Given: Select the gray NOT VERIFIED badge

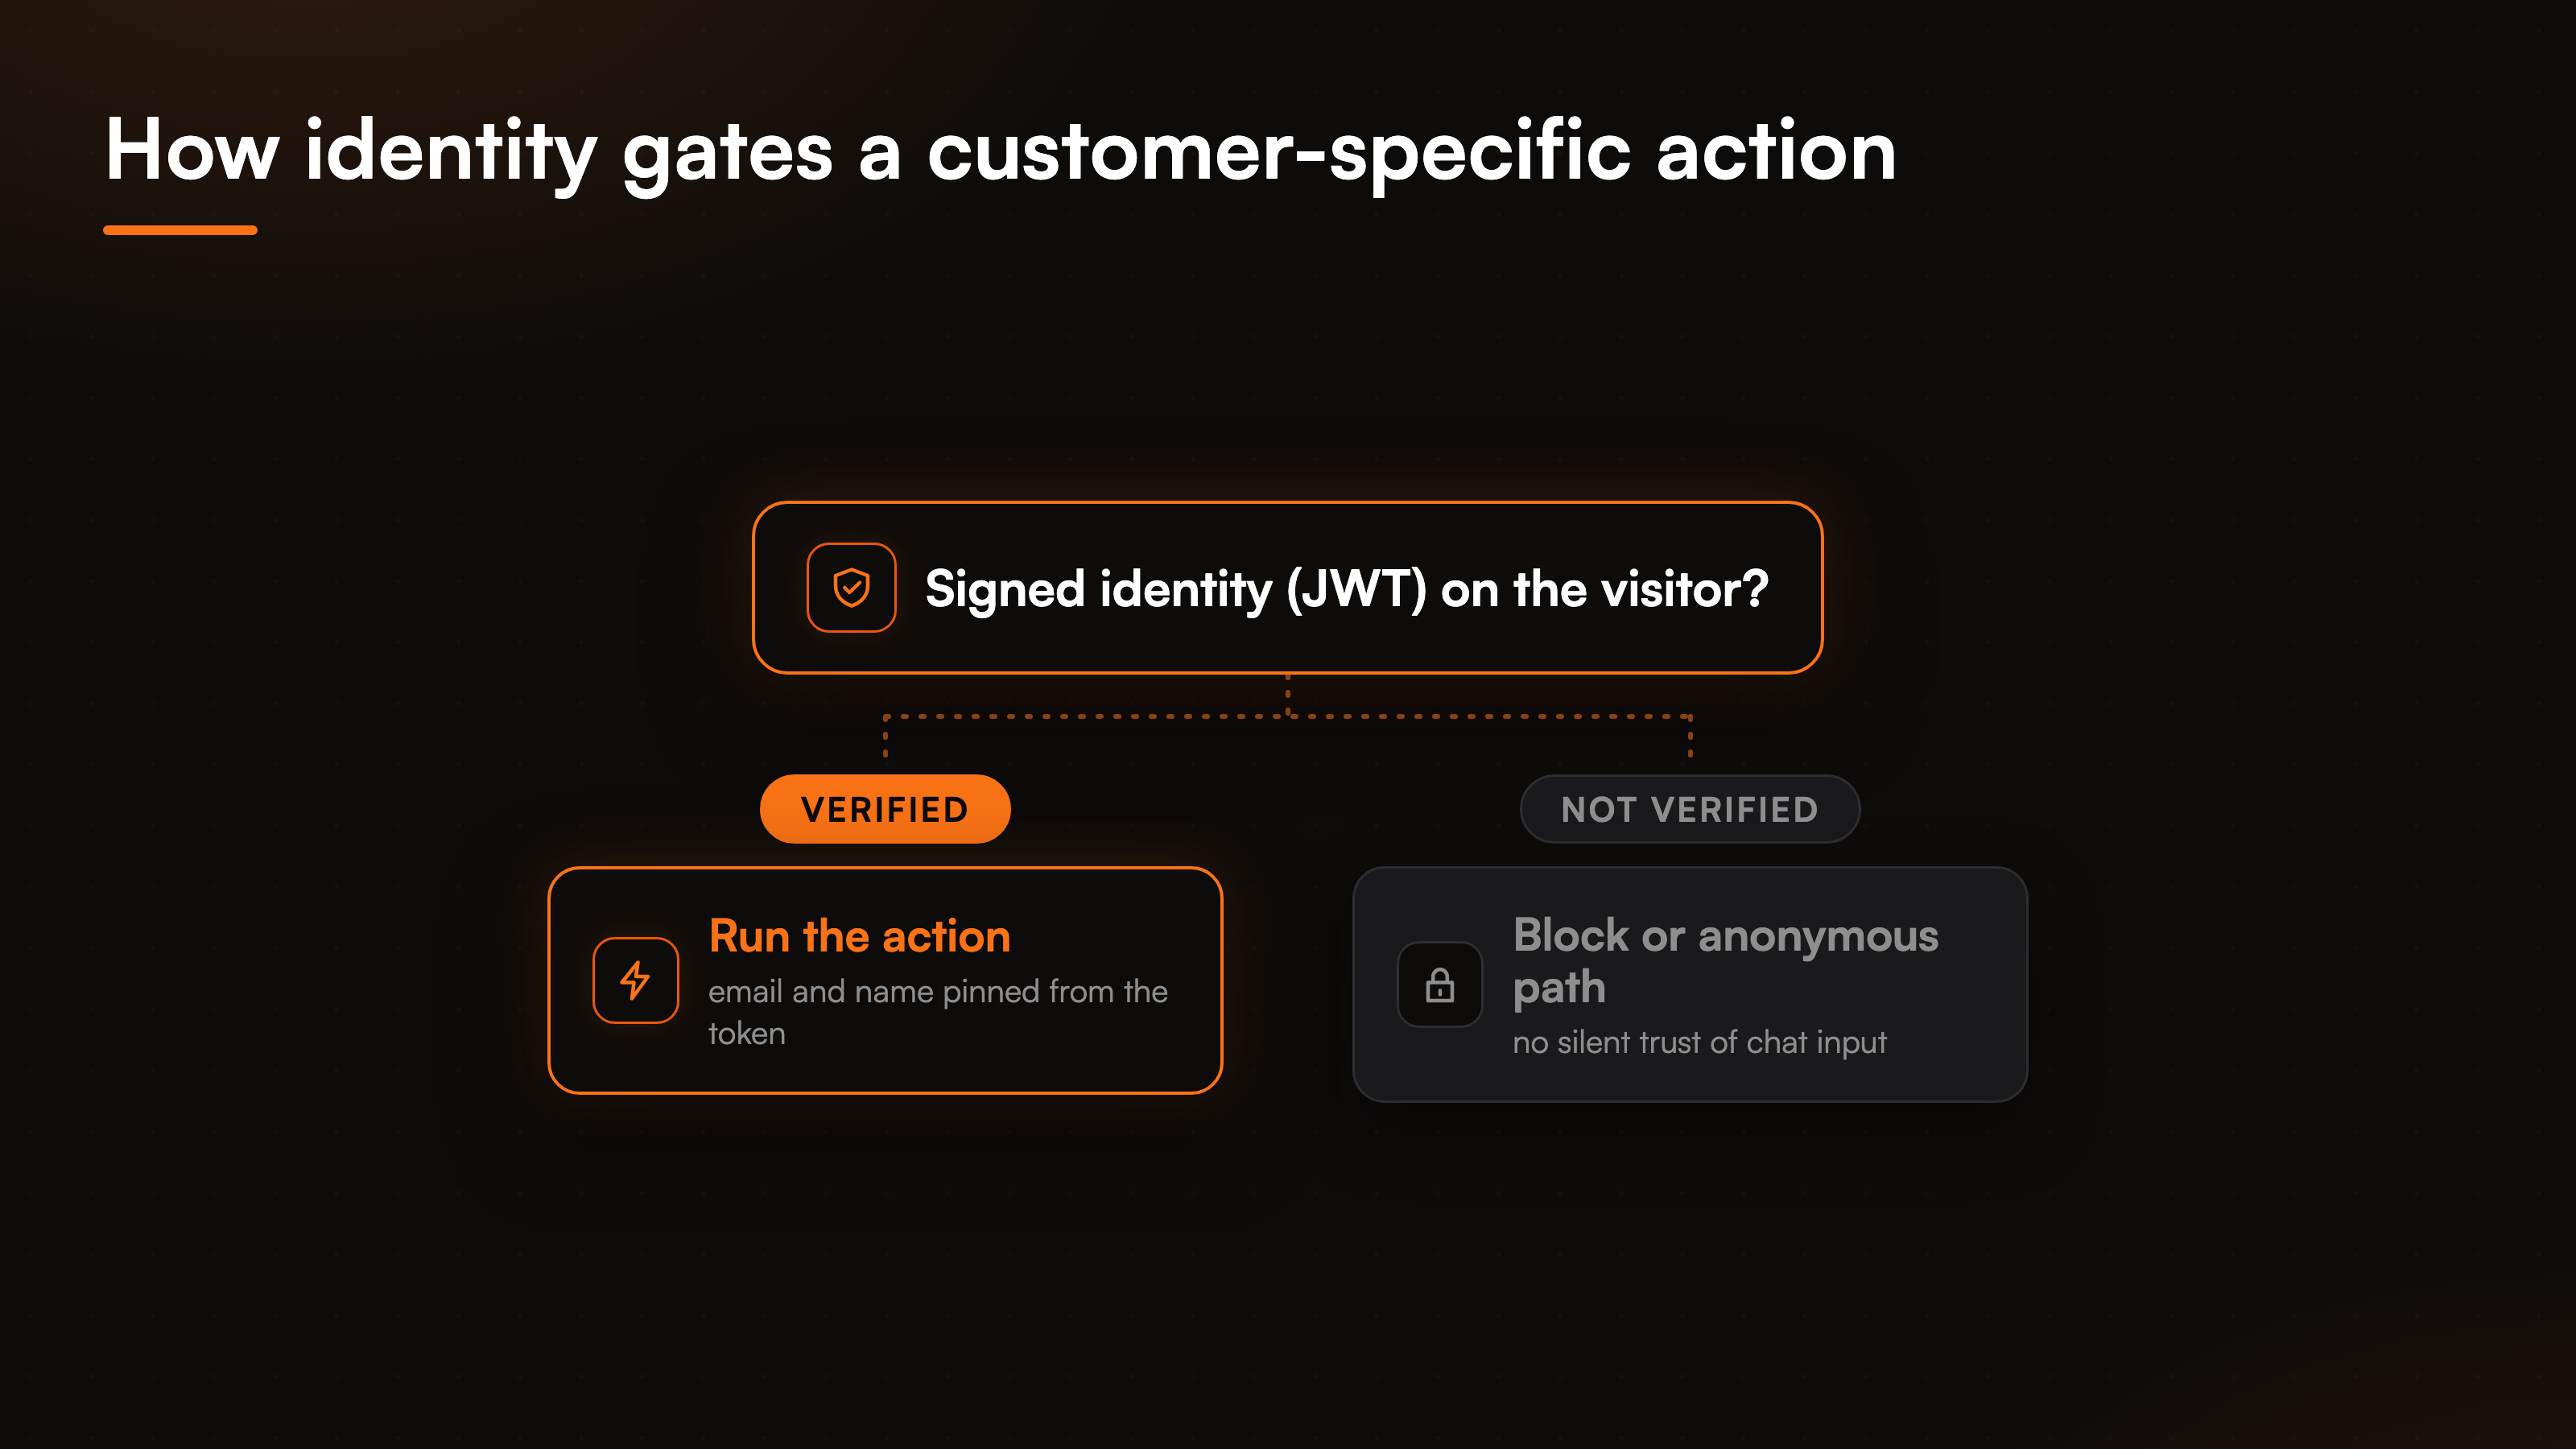Looking at the screenshot, I should [x=1690, y=809].
